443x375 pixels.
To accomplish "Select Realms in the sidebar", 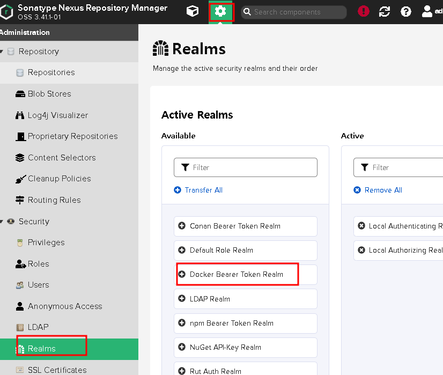I will [x=69, y=349].
